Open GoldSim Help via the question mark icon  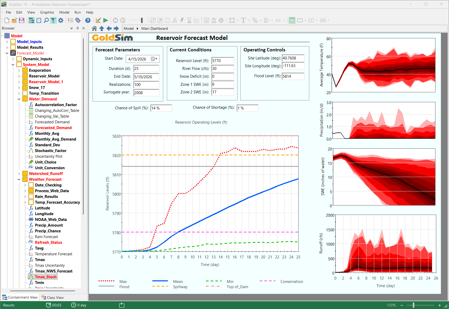pos(88,20)
